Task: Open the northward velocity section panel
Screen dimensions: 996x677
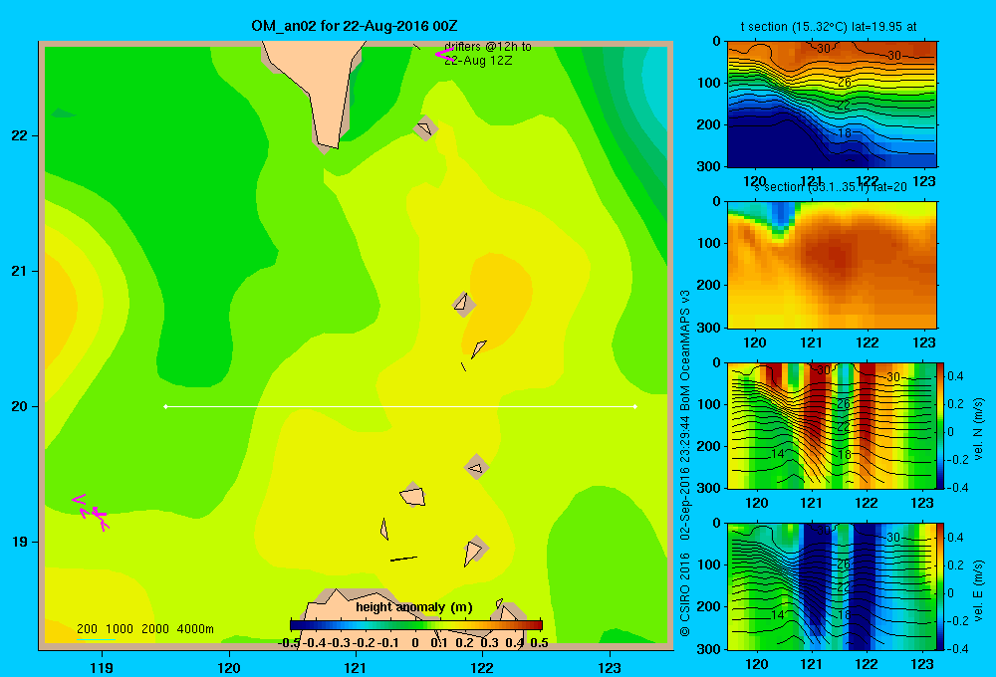Action: 832,425
